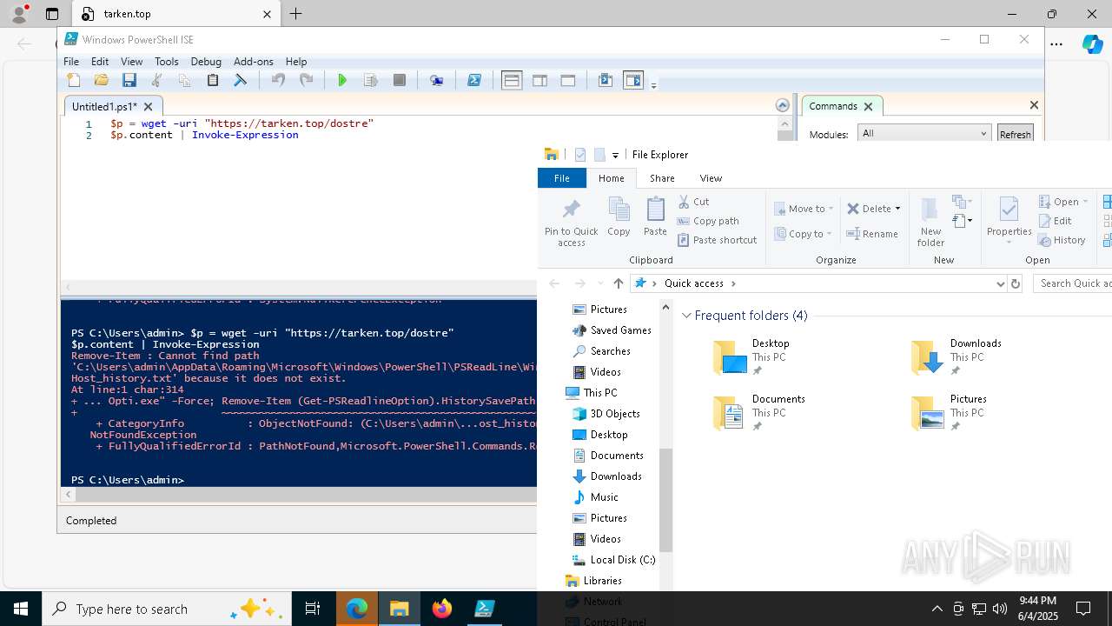The width and height of the screenshot is (1112, 626).
Task: Open the Move to dropdown in ribbon
Action: [x=804, y=209]
